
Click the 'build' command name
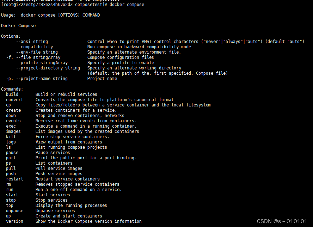(x=12, y=94)
